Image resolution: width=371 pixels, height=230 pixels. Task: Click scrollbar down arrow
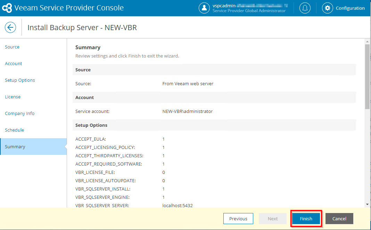pos(367,204)
